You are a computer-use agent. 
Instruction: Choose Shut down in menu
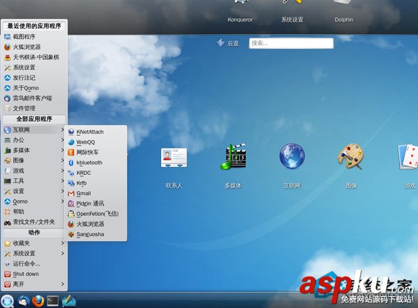point(34,274)
